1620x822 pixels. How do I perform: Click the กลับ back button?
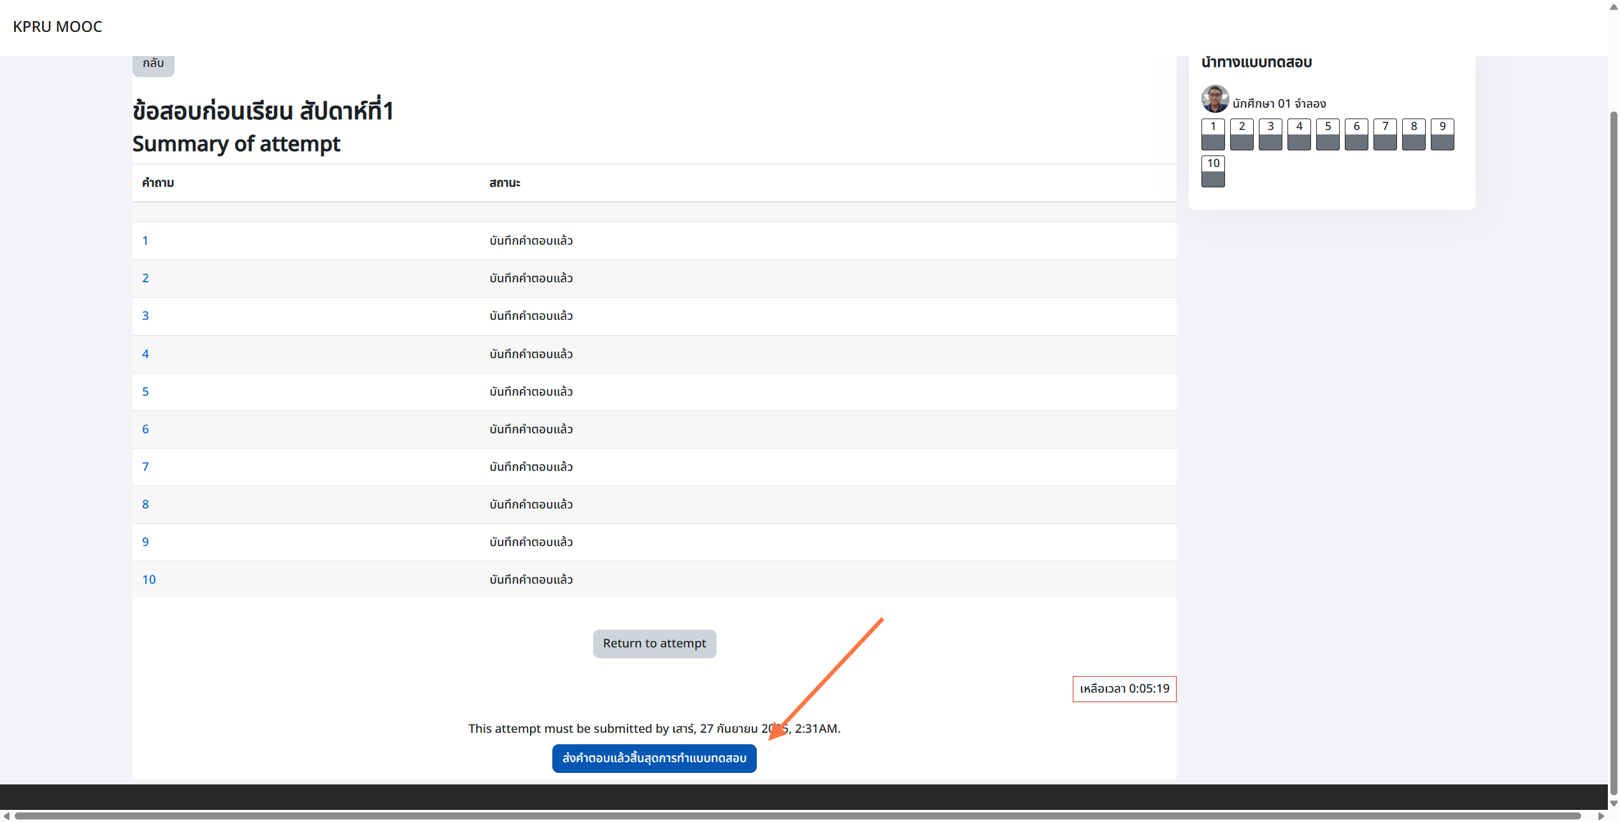pyautogui.click(x=153, y=64)
